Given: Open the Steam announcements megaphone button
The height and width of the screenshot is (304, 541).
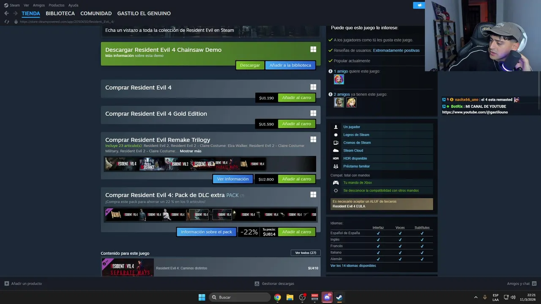Looking at the screenshot, I should click(419, 5).
